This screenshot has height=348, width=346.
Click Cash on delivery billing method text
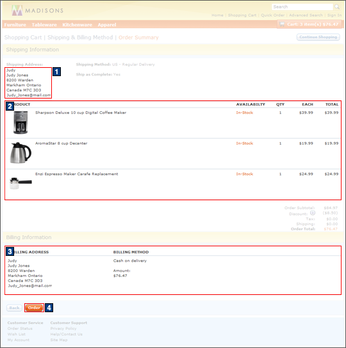pos(130,260)
